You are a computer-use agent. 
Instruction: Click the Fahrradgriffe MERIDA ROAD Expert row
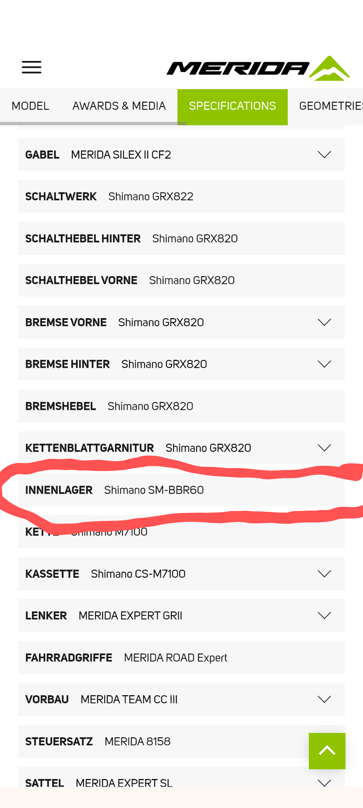tap(181, 658)
